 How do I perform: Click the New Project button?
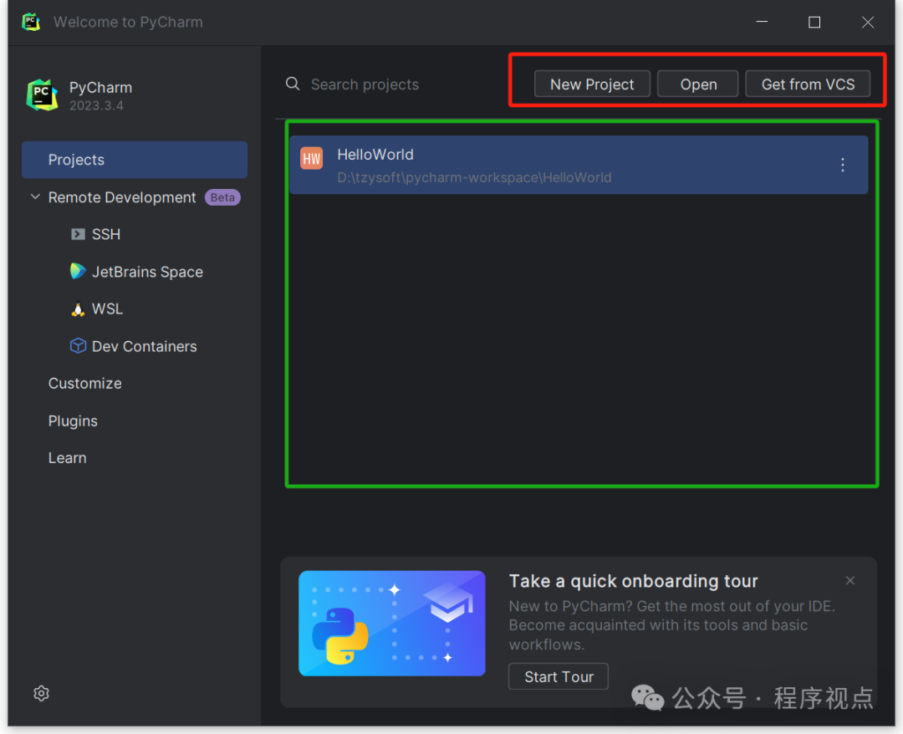coord(592,84)
